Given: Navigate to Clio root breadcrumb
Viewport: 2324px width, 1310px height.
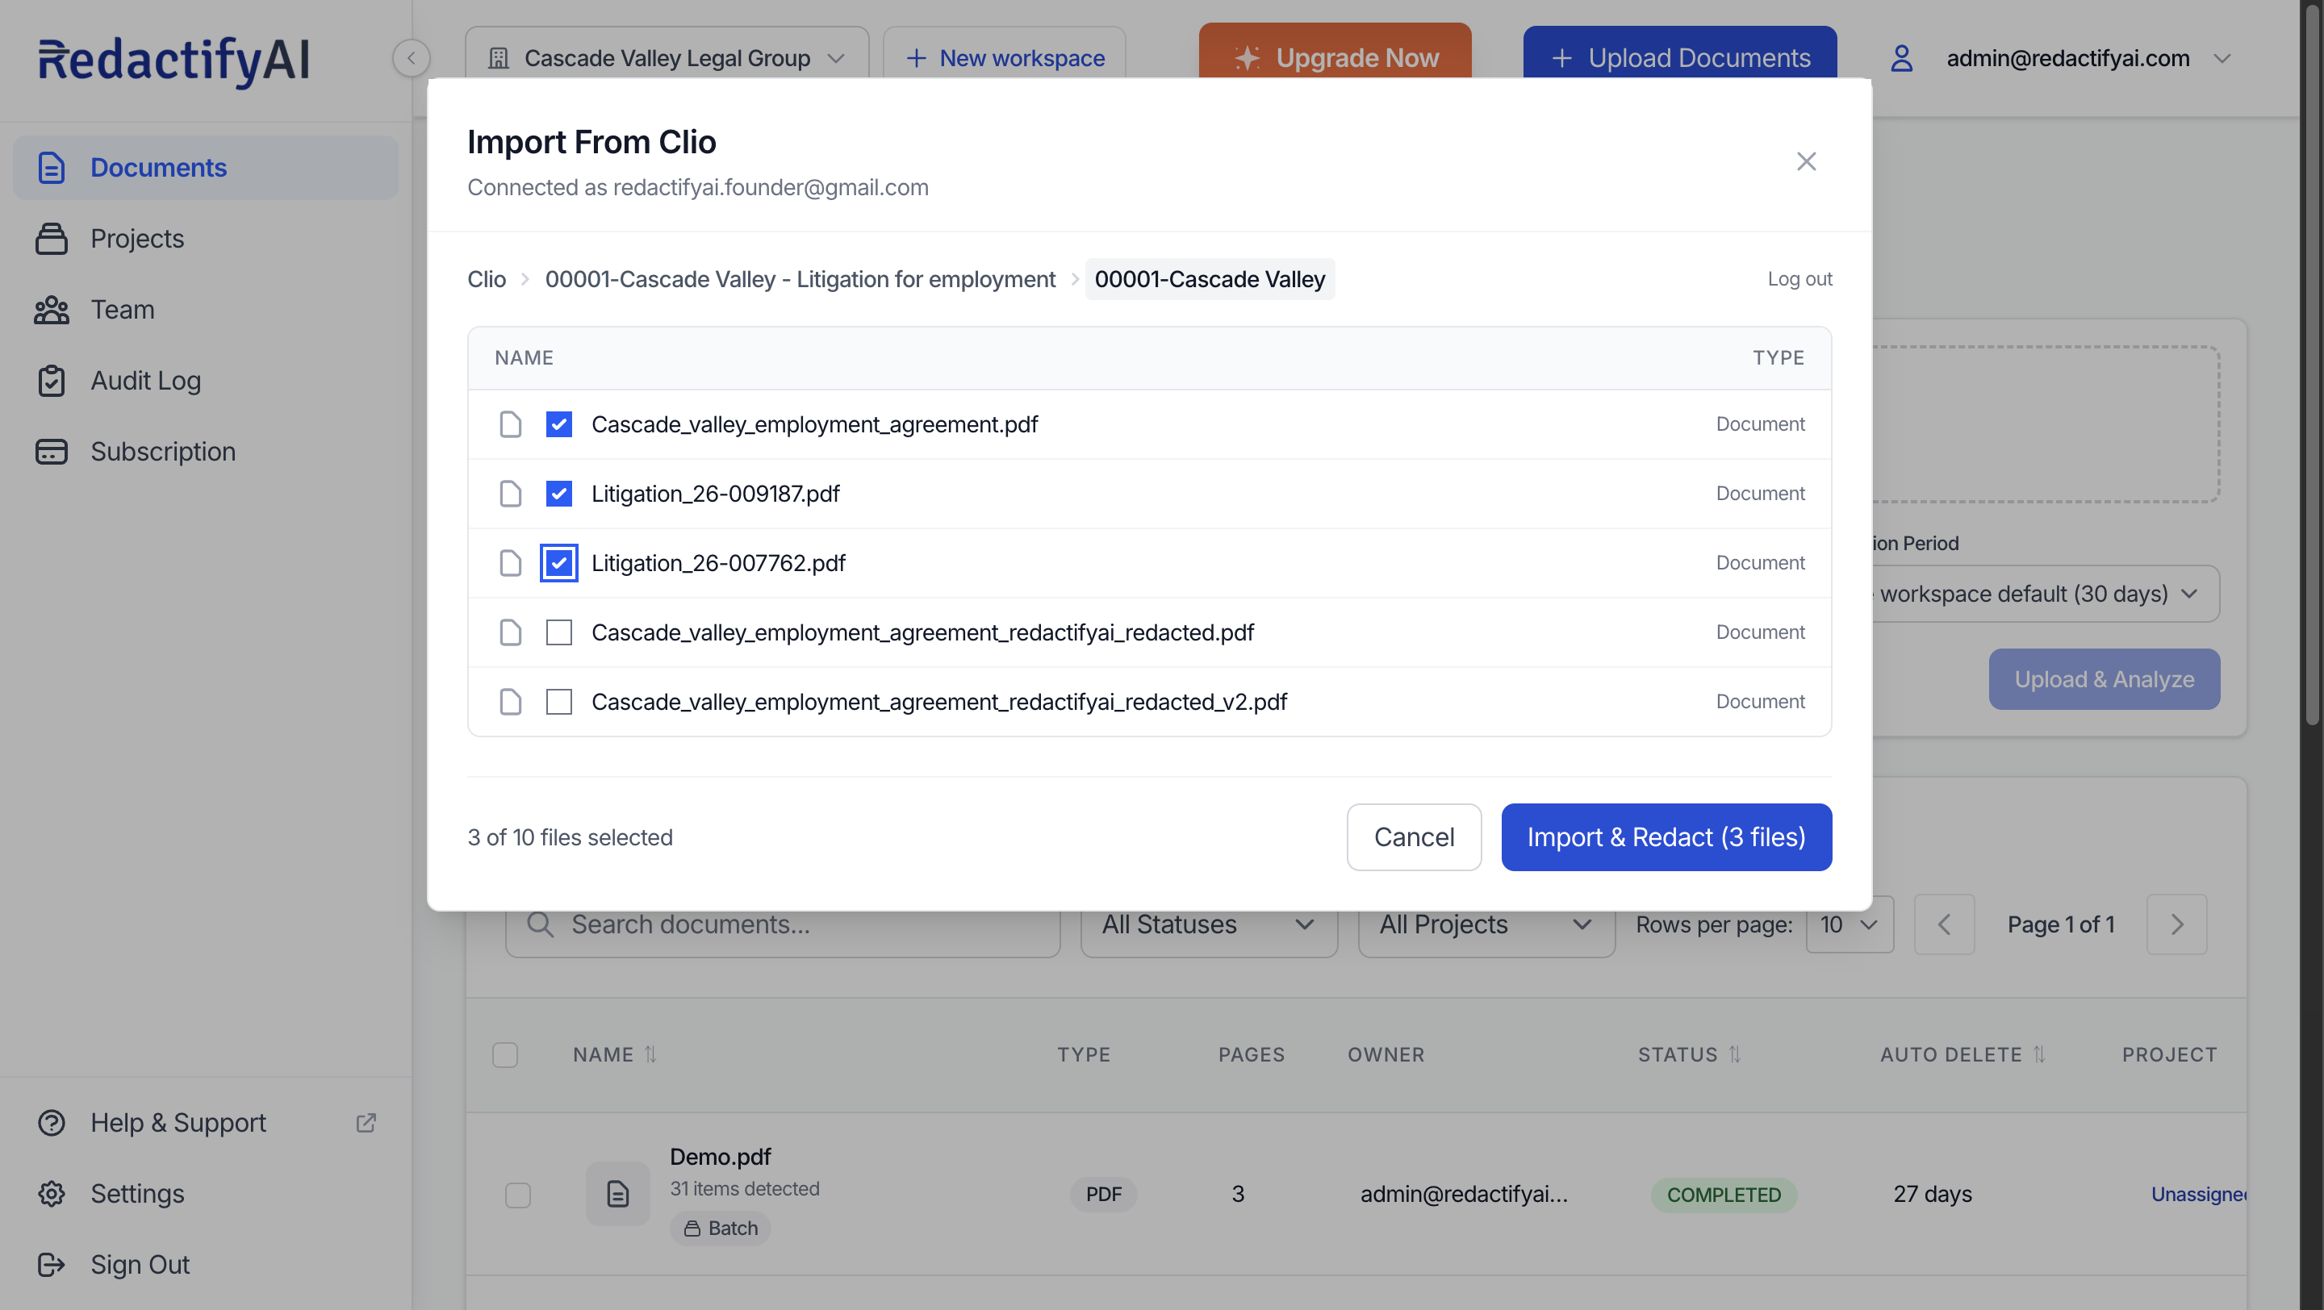Looking at the screenshot, I should (487, 279).
